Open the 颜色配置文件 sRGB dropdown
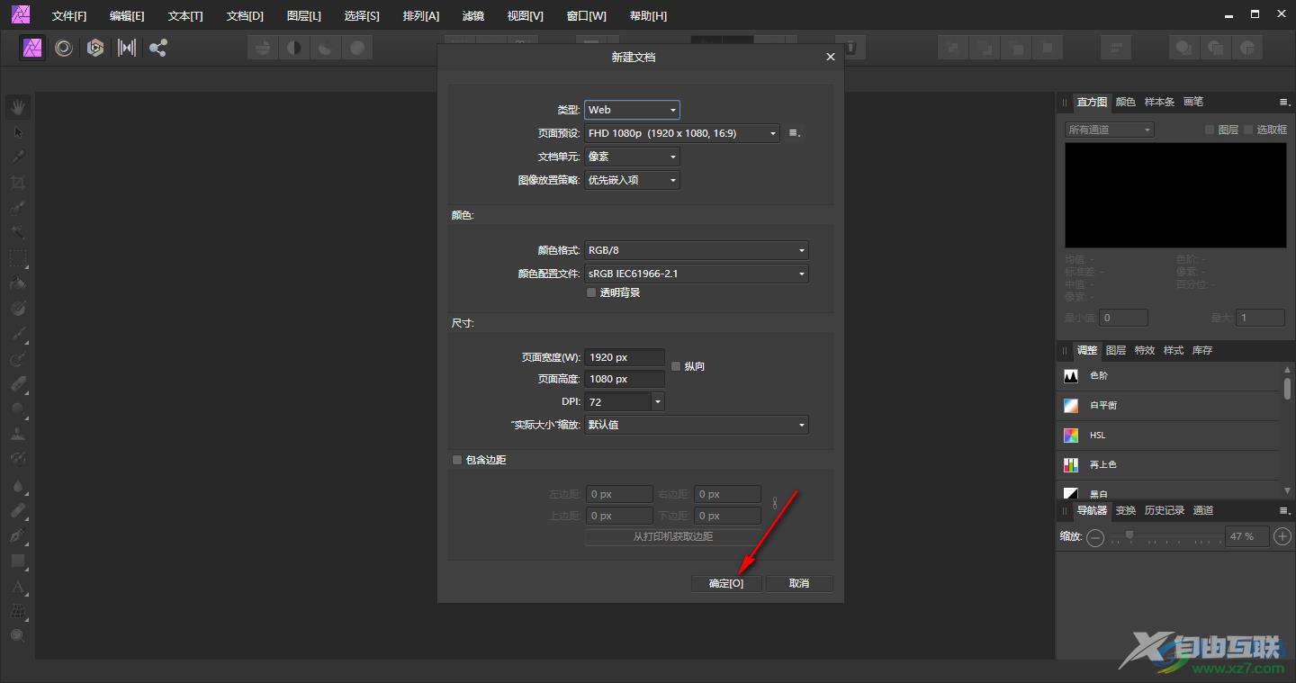This screenshot has height=683, width=1296. pyautogui.click(x=697, y=274)
